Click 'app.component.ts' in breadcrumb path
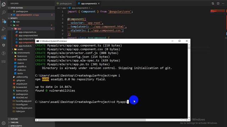 pyautogui.click(x=80, y=8)
